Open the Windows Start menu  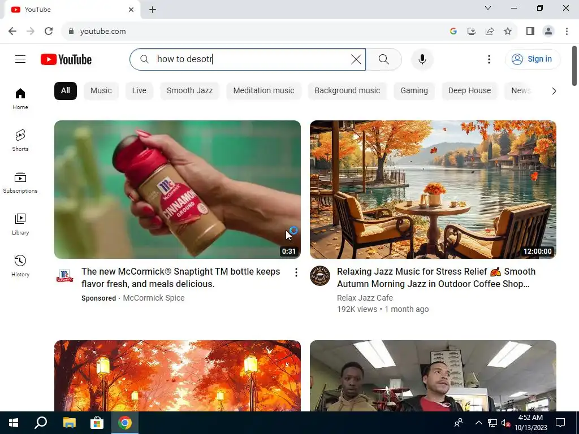(14, 423)
